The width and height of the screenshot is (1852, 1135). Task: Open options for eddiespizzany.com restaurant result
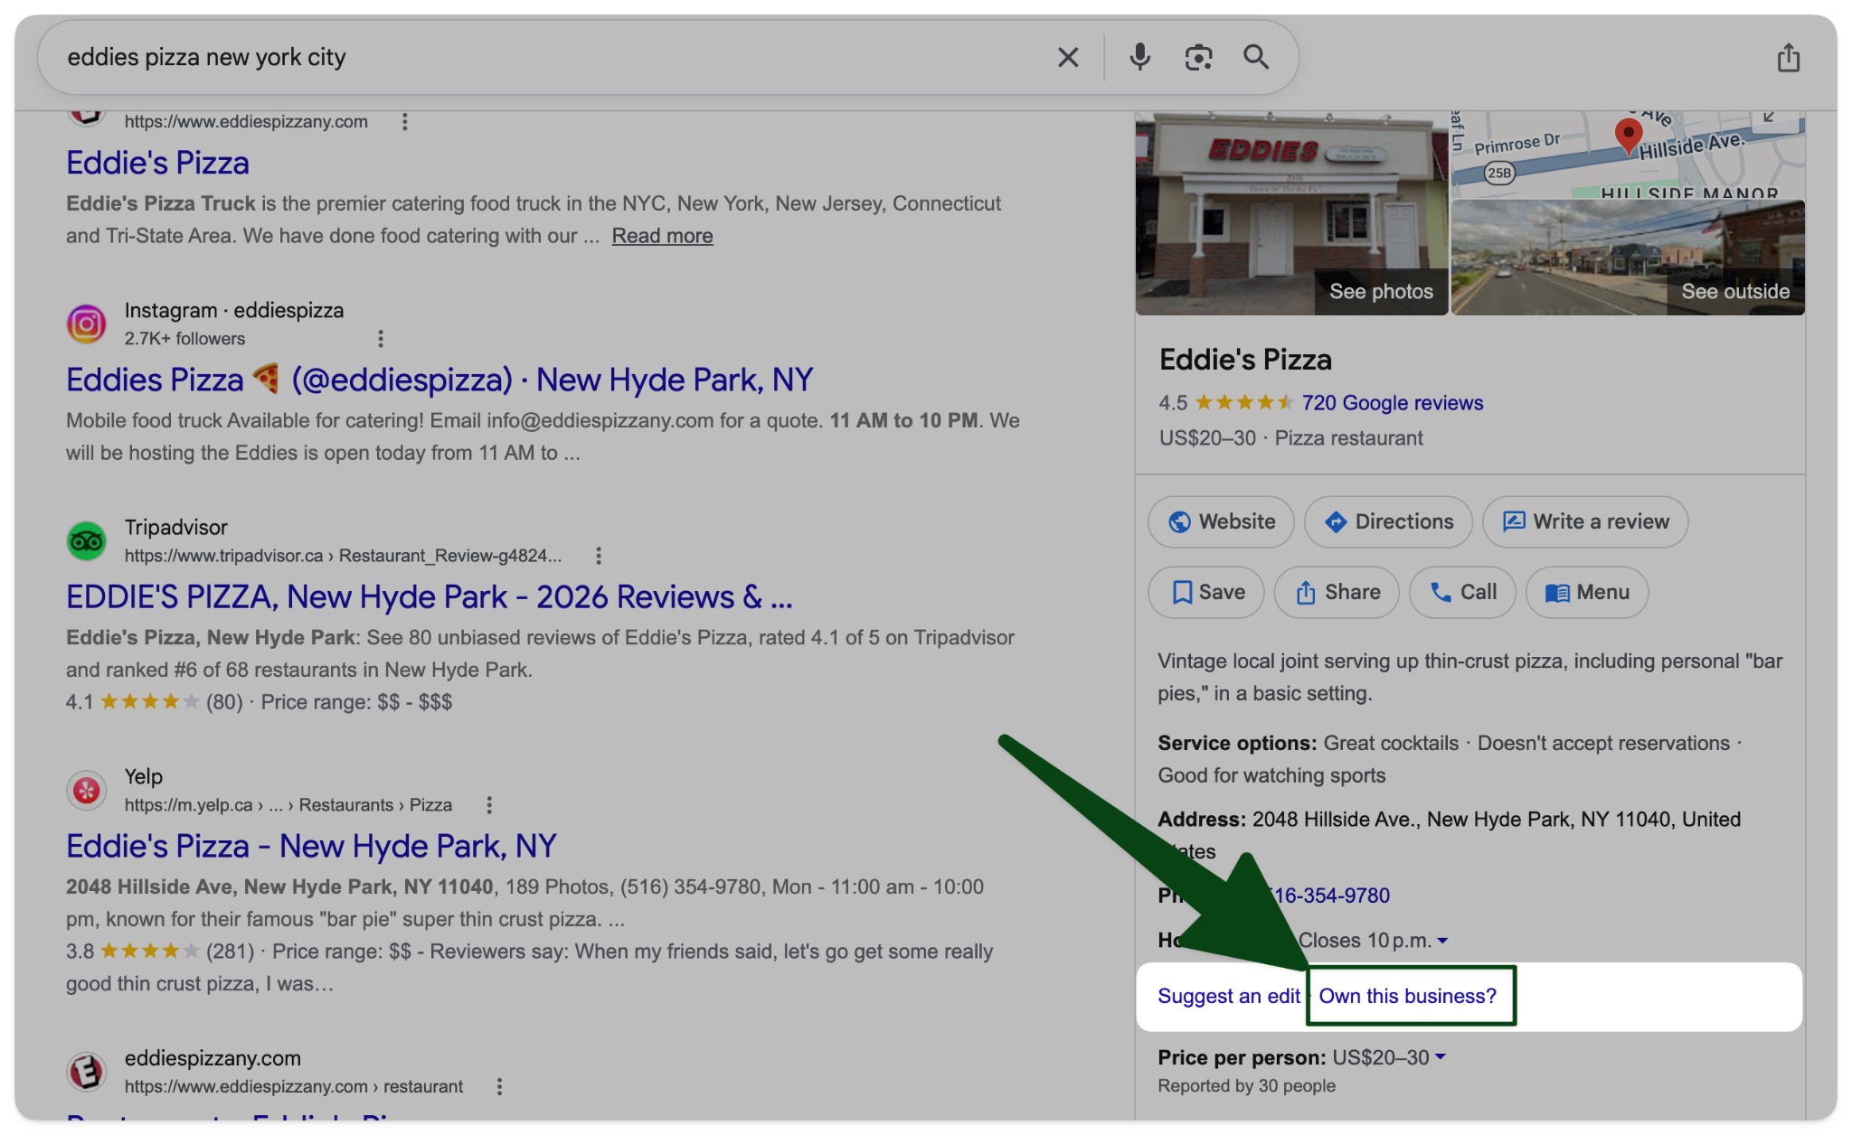(498, 1086)
